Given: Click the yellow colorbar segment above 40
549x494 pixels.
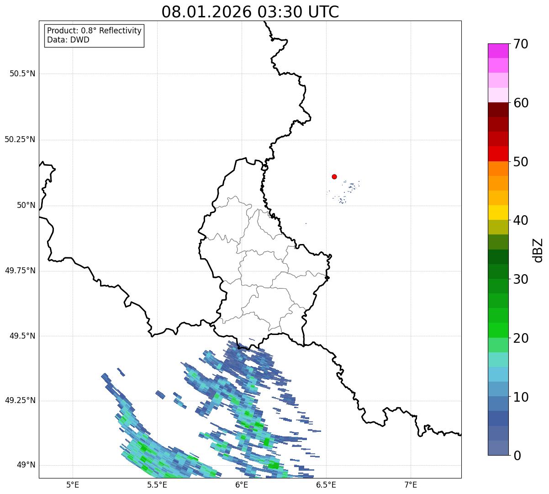Looking at the screenshot, I should pos(498,212).
